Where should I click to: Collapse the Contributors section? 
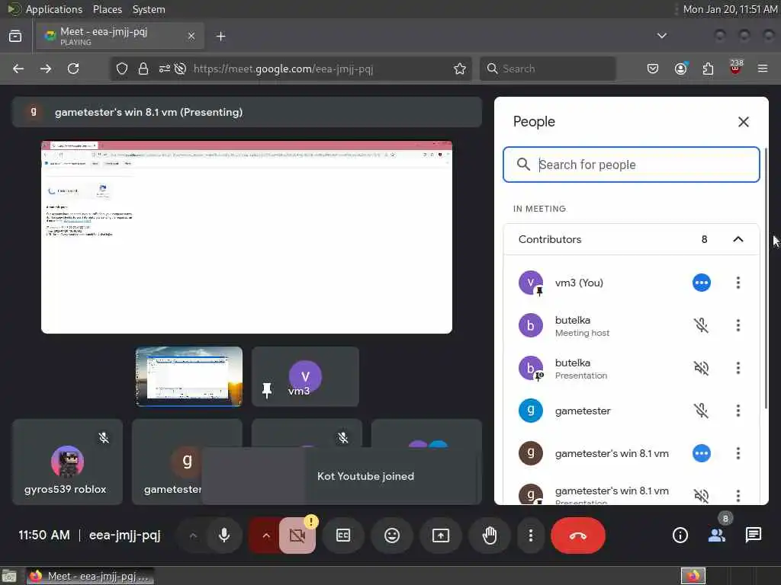(x=738, y=239)
